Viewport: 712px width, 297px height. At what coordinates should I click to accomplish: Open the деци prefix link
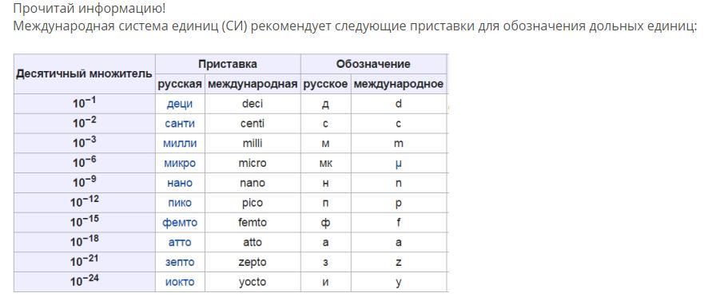180,104
